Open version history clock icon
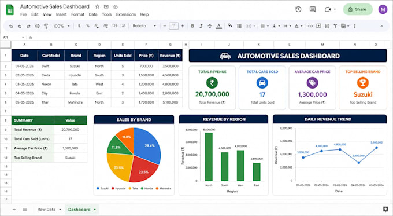The width and height of the screenshot is (393, 216). point(298,9)
